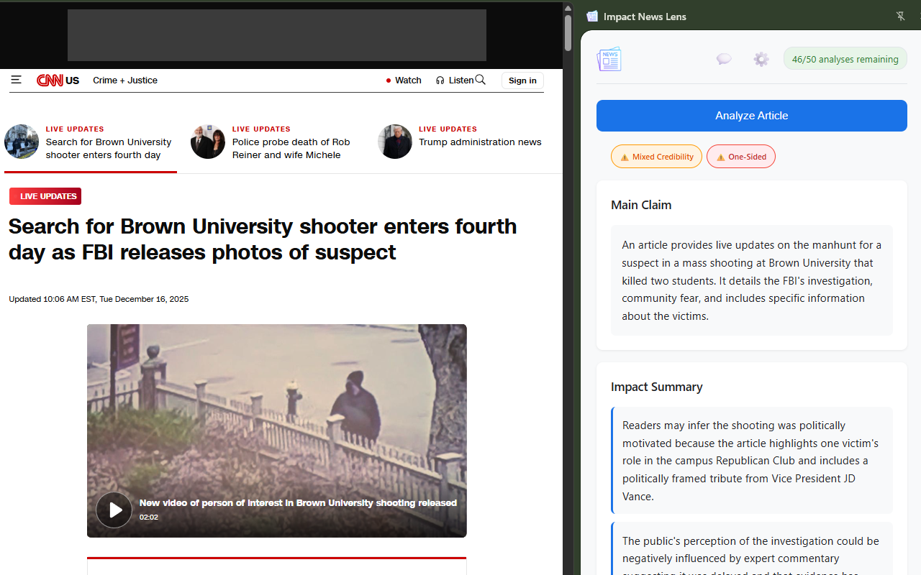Open the CNN search magnifier
921x575 pixels.
(x=481, y=80)
